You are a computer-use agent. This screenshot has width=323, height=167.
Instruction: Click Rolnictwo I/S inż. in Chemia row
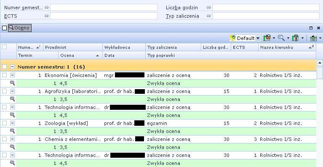tap(281, 139)
